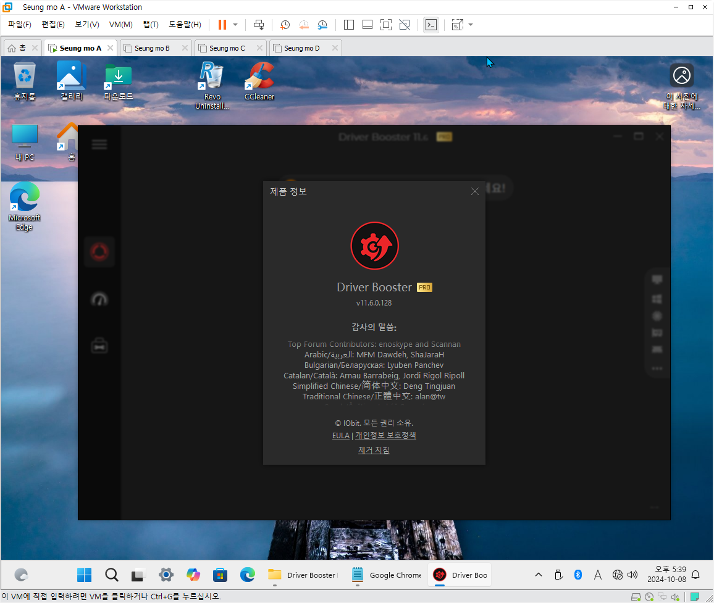The width and height of the screenshot is (714, 603).
Task: Open the volume tray icon
Action: pos(632,575)
